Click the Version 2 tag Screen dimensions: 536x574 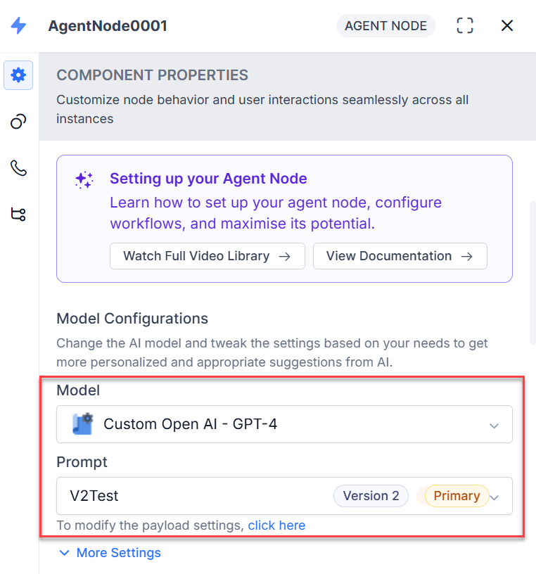[371, 496]
